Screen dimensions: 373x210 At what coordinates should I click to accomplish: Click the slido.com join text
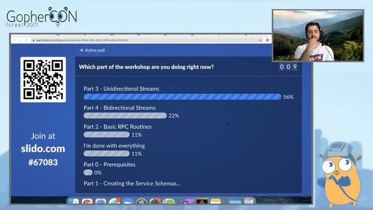coord(43,149)
